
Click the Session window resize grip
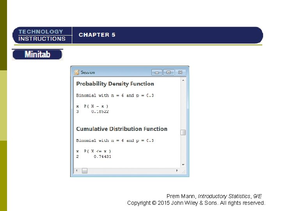click(x=183, y=172)
